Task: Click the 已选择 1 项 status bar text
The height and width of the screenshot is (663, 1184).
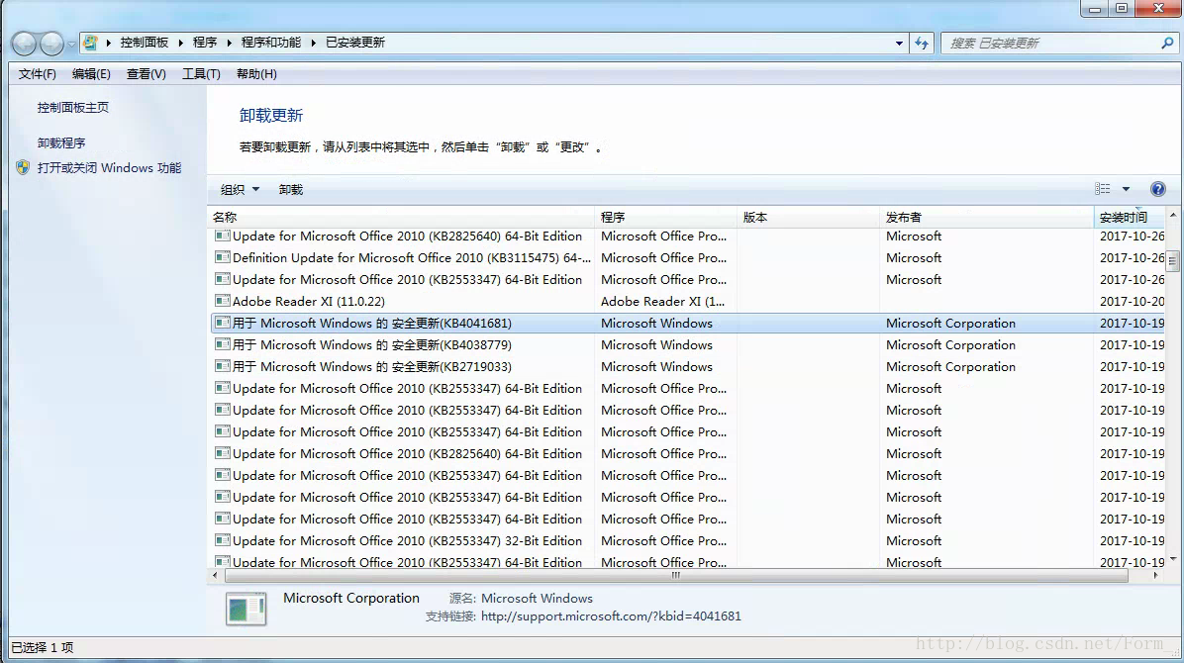Action: 43,648
